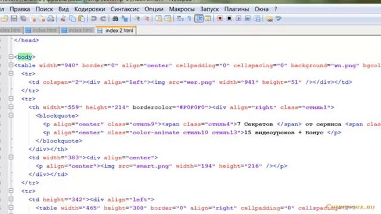381x214 pixels.
Task: Click the </head> closing tag text
Action: tap(26, 40)
